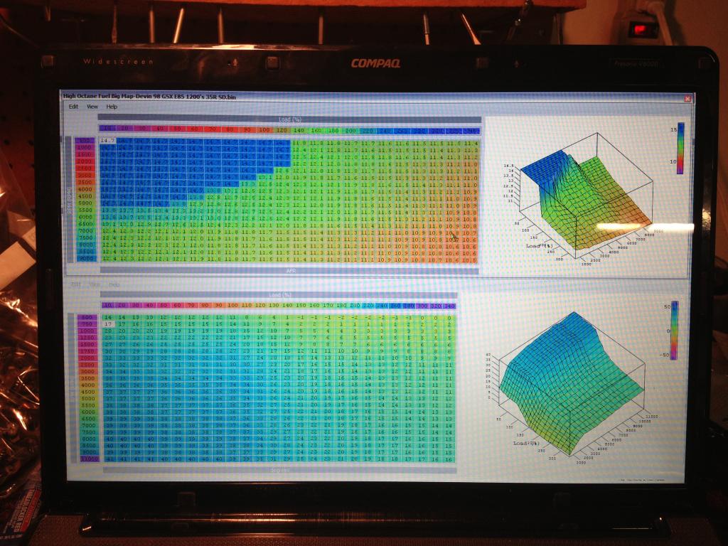The image size is (728, 546).
Task: Open the View menu of the fuel map window
Action: click(92, 107)
